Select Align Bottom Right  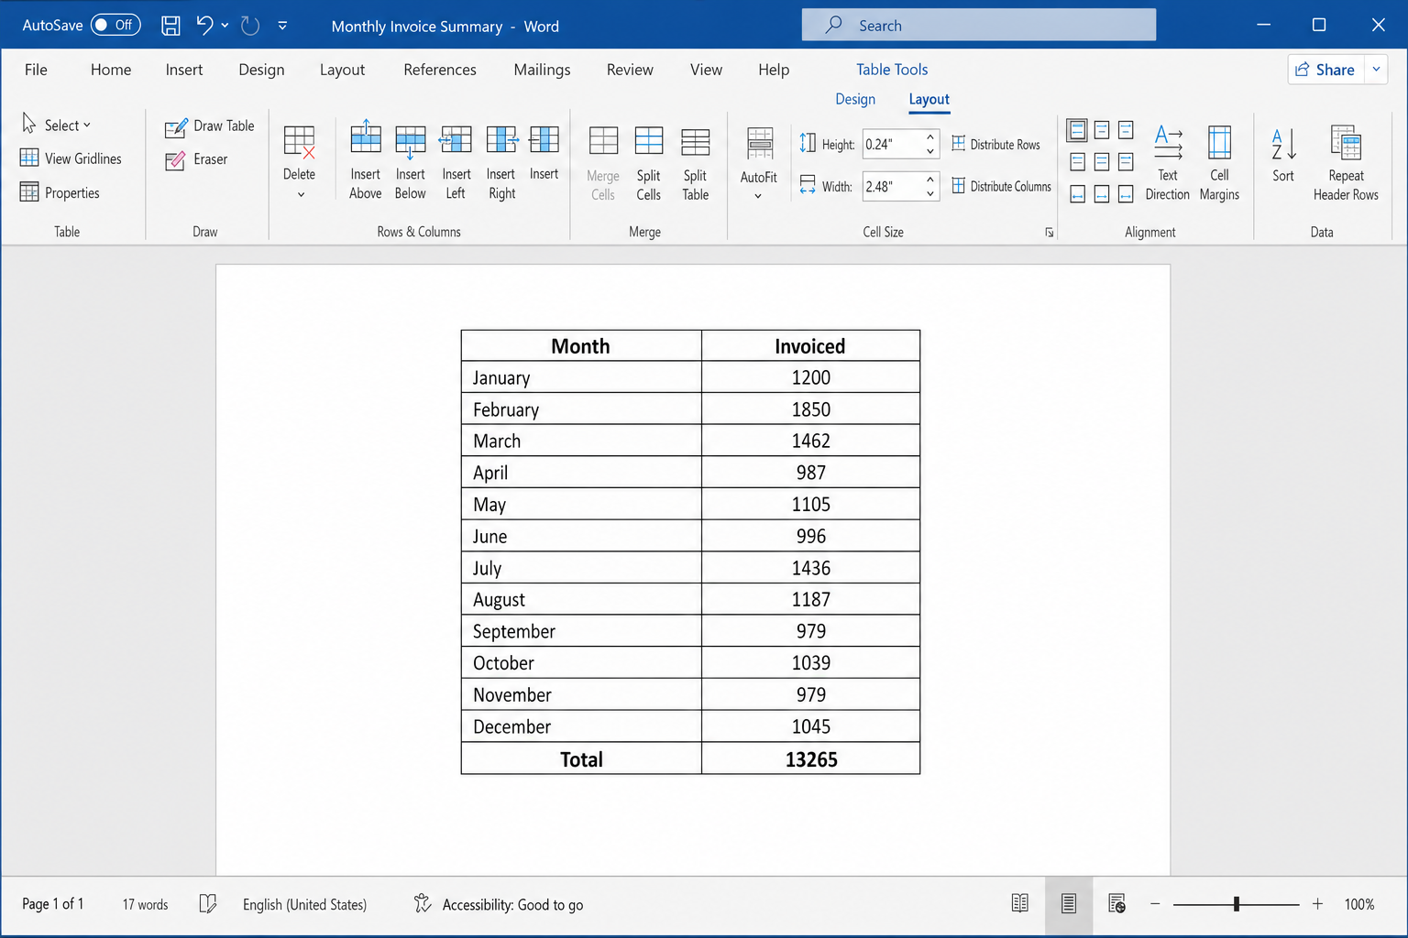click(1125, 194)
